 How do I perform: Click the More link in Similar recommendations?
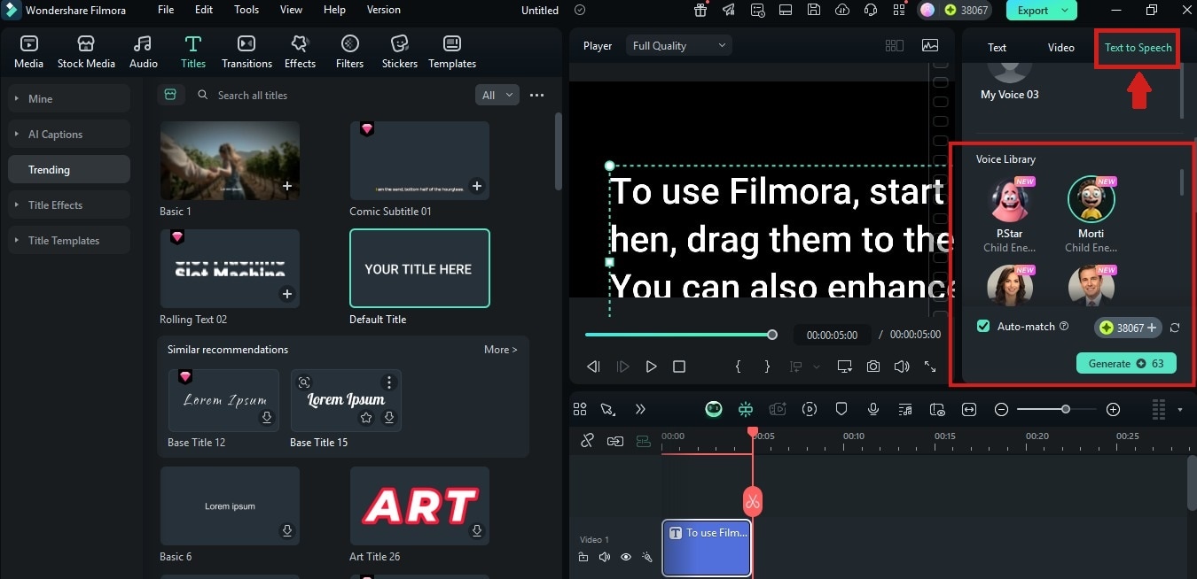(x=500, y=350)
